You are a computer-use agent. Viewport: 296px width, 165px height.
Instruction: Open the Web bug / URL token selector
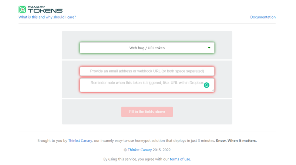click(147, 48)
